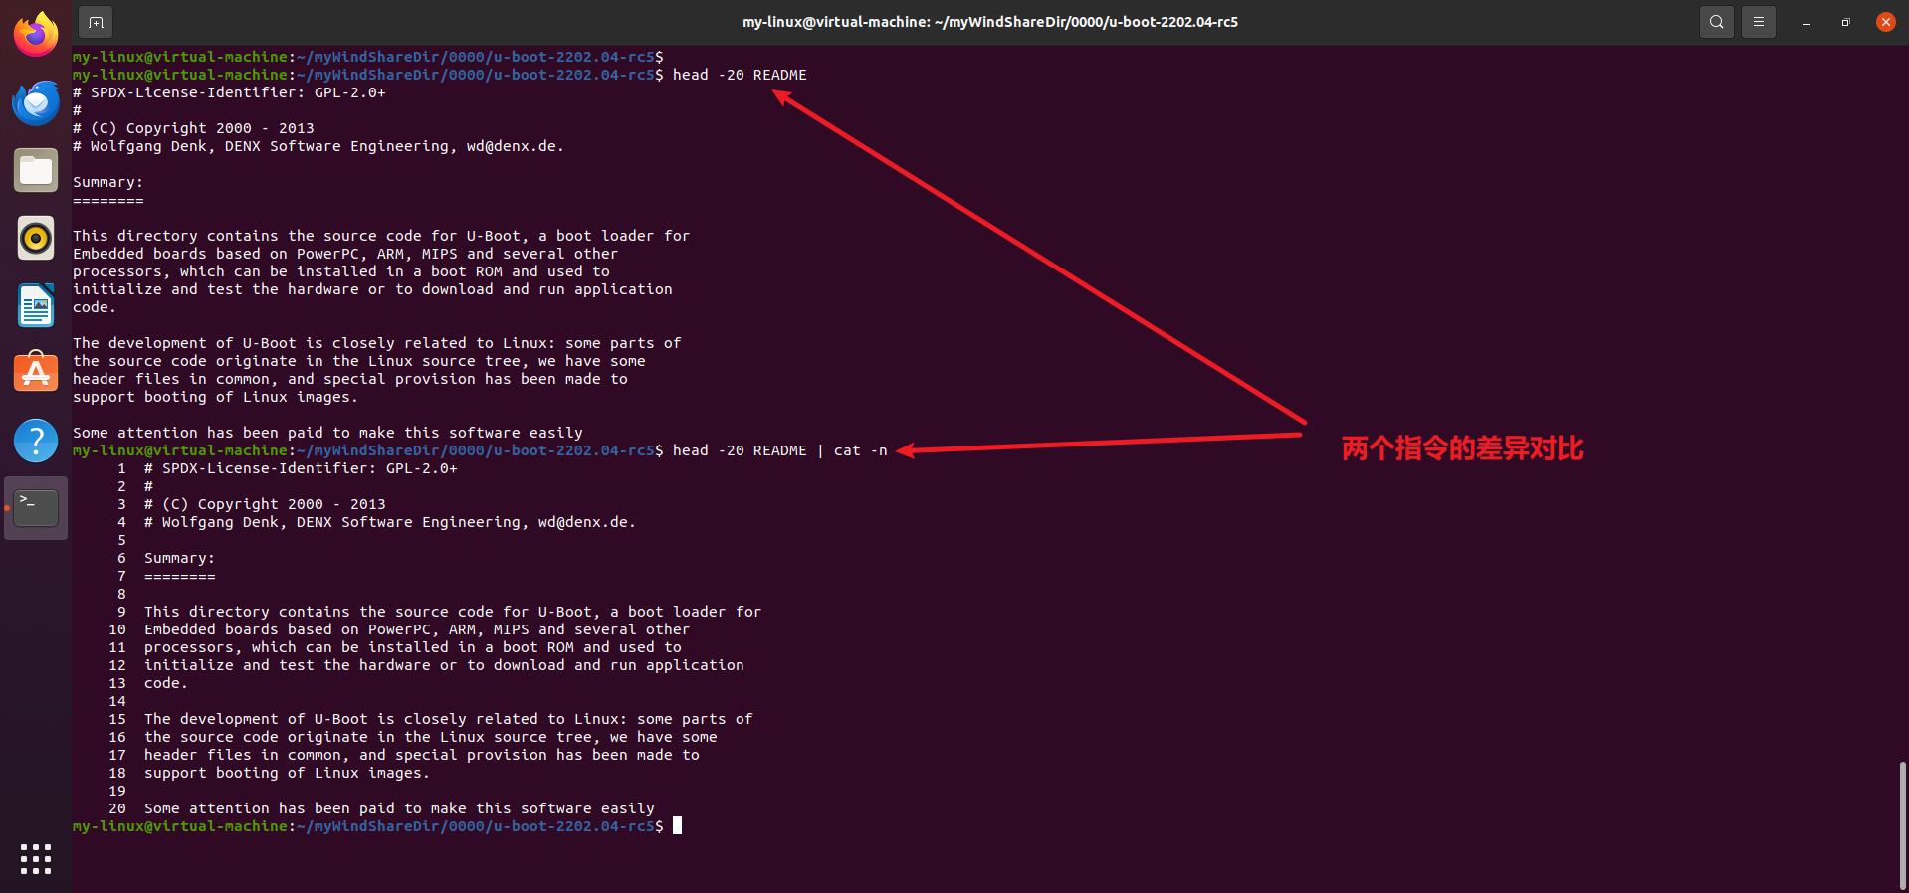The width and height of the screenshot is (1909, 893).
Task: Click line 13 'code.' text
Action: coord(165,683)
